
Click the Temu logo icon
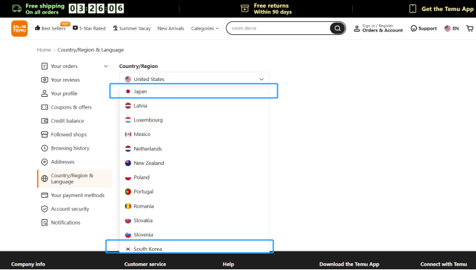pos(19,29)
